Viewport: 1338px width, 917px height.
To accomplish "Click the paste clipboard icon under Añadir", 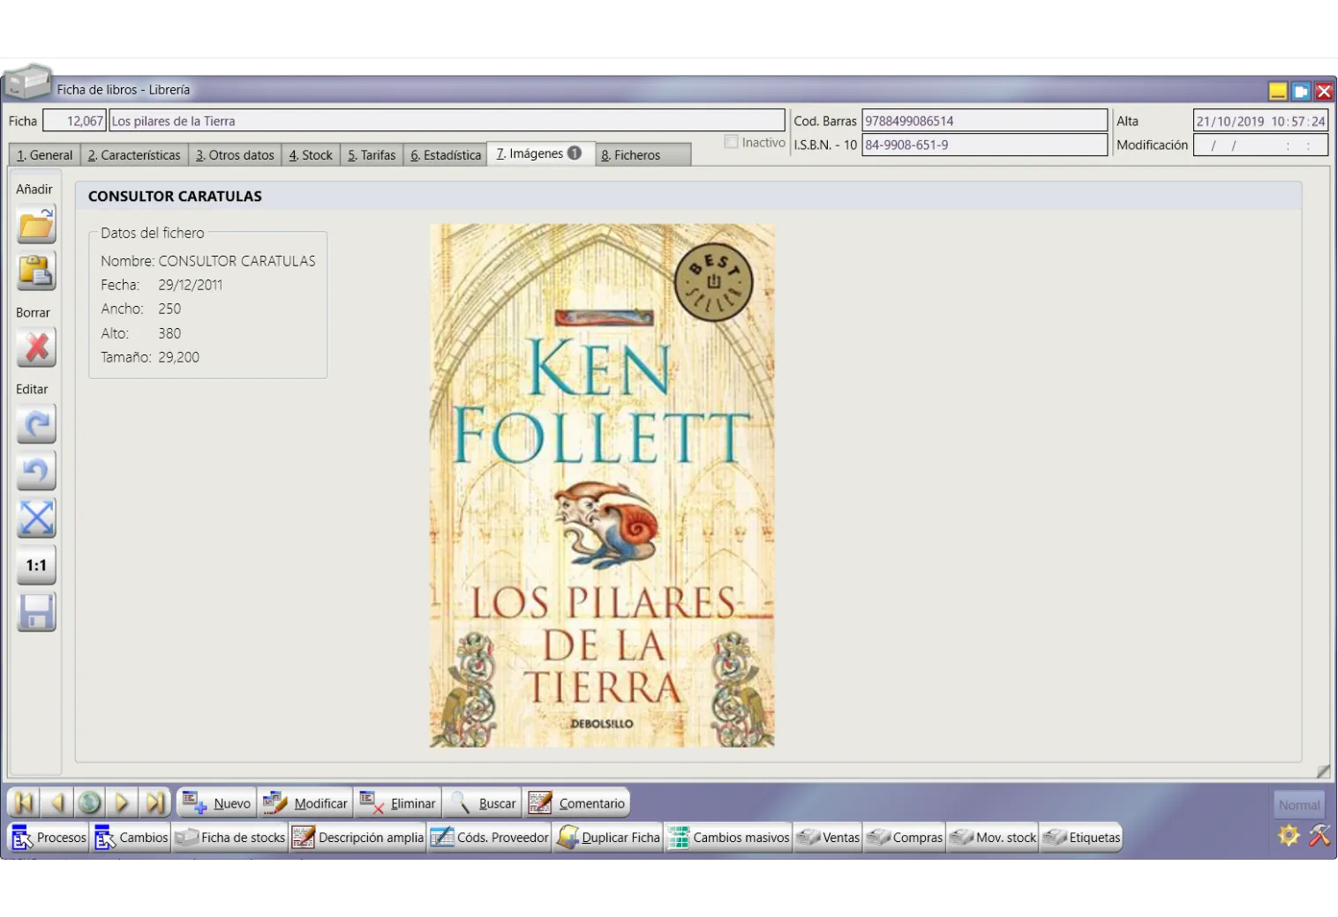I will 36,271.
